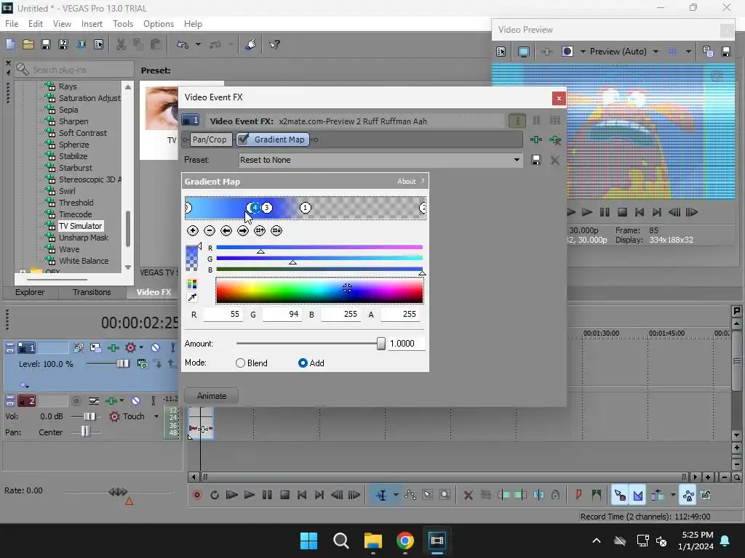Select next gradient control point arrow
745x558 pixels.
[x=243, y=230]
